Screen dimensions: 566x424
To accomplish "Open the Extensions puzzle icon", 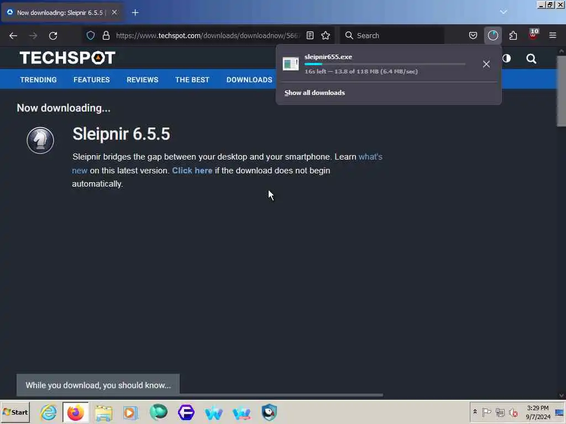I will tap(513, 35).
